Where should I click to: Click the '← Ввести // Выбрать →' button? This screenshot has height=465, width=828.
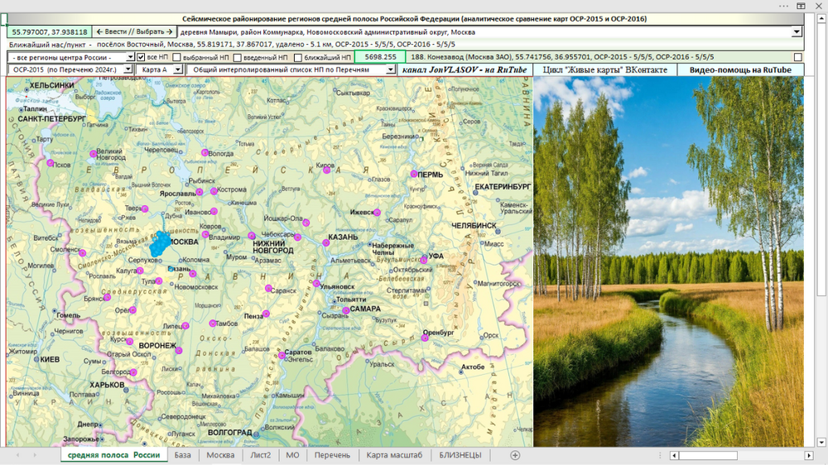tap(134, 31)
